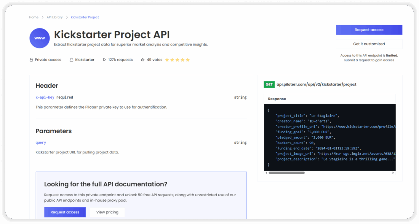Viewport: 419px width, 224px height.
Task: Click the endpoint URL api.piloterr.com/api/v2/kickstarter/project
Action: [317, 84]
